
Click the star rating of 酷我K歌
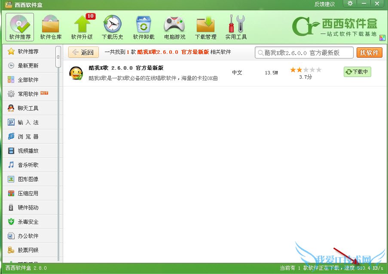pos(306,70)
